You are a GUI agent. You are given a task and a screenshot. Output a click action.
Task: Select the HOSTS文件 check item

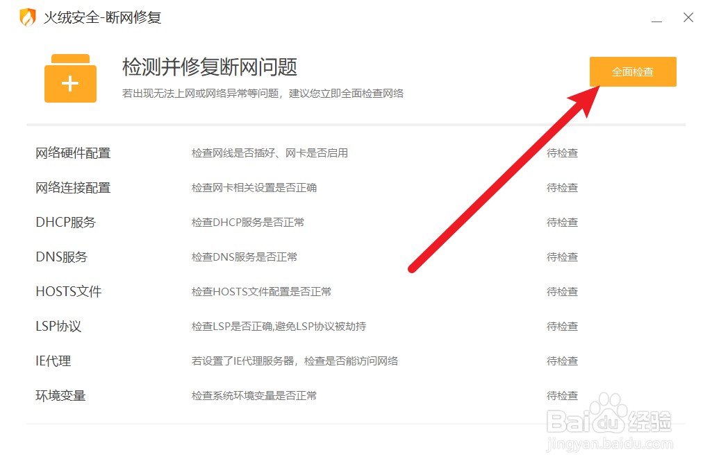[67, 291]
